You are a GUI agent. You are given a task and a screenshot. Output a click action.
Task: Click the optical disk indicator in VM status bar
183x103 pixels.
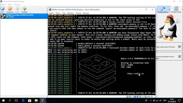pyautogui.click(x=130, y=97)
